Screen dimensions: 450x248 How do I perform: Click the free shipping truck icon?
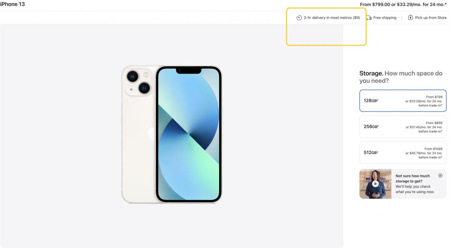click(x=369, y=18)
